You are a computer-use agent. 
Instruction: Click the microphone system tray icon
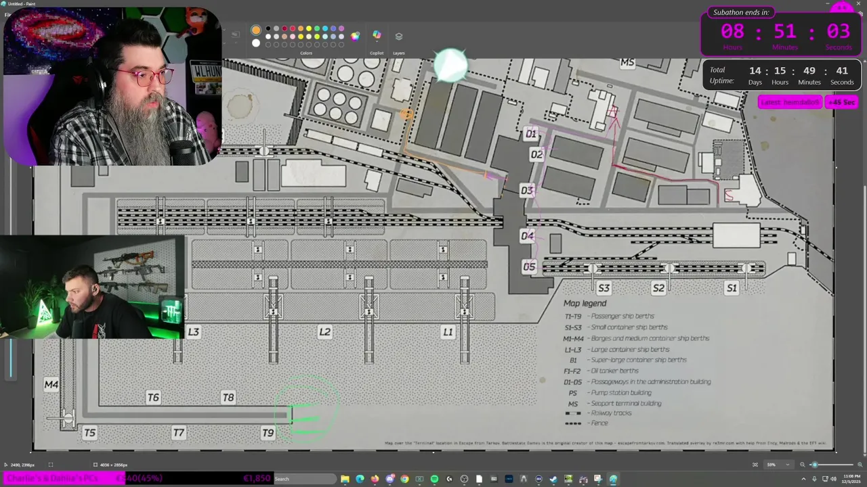click(814, 479)
